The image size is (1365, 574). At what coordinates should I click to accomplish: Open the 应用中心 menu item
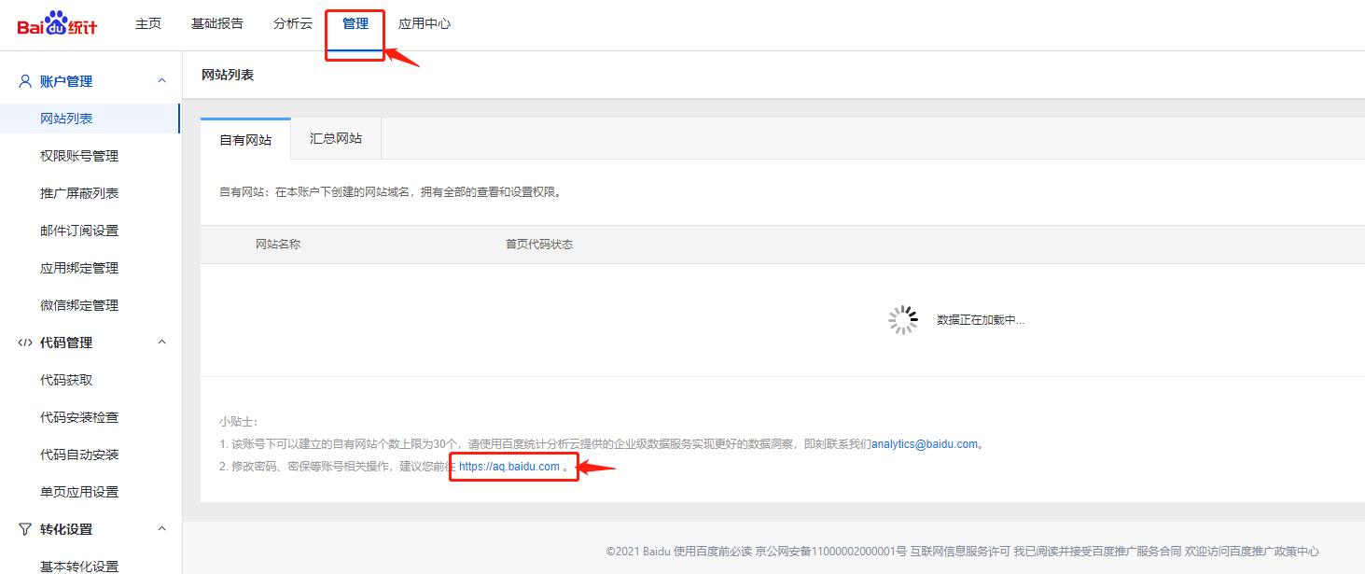click(425, 23)
